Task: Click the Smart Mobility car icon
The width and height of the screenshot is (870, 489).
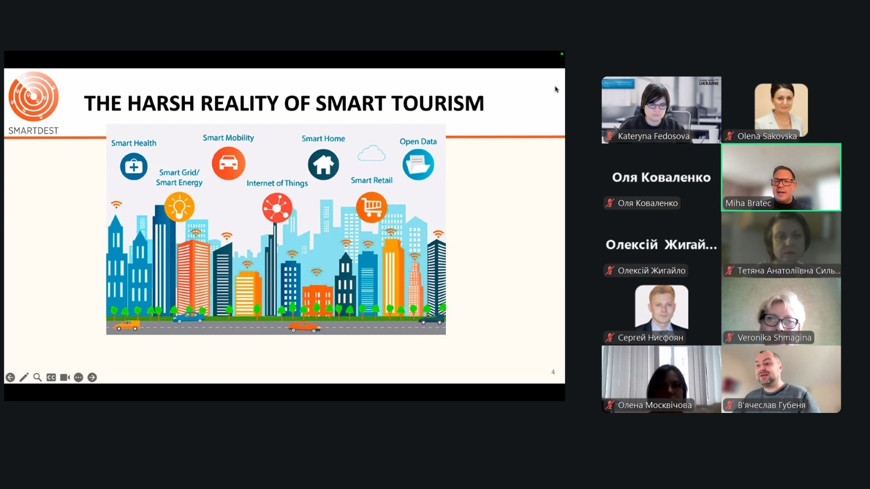Action: coord(228,163)
